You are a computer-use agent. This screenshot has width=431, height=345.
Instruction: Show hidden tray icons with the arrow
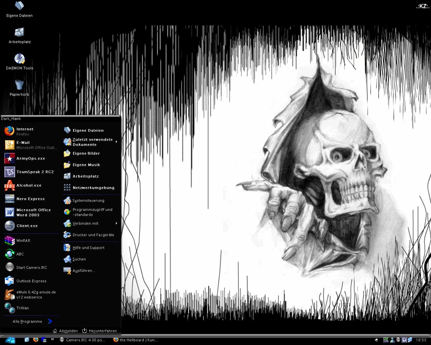pos(376,340)
